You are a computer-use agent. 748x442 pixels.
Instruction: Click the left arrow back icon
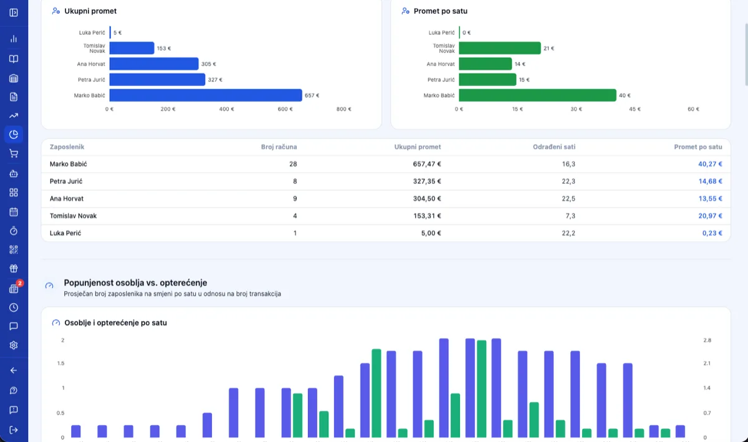point(14,370)
